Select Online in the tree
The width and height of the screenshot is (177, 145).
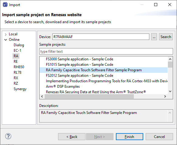coord(14,40)
